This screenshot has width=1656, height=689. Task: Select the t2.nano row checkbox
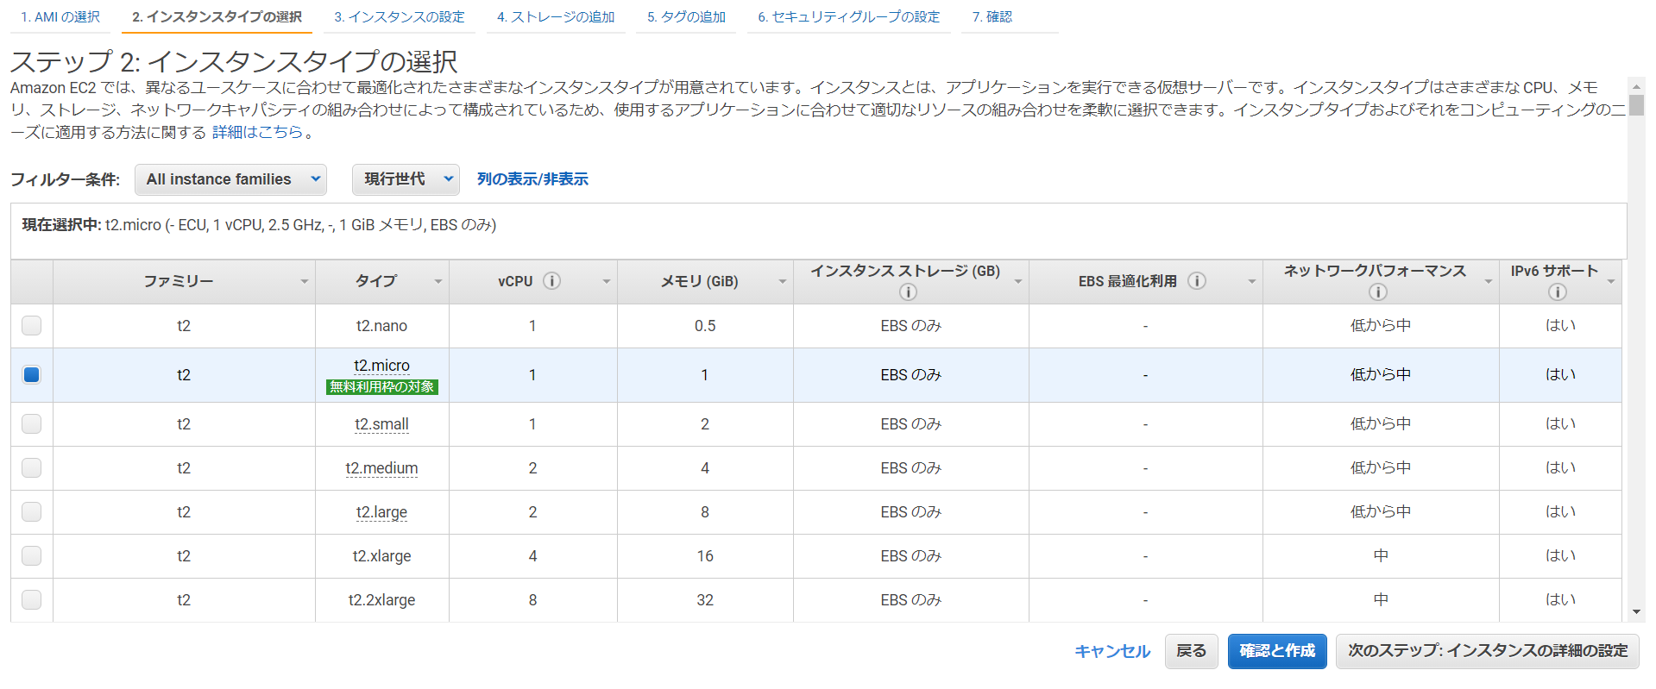click(32, 325)
